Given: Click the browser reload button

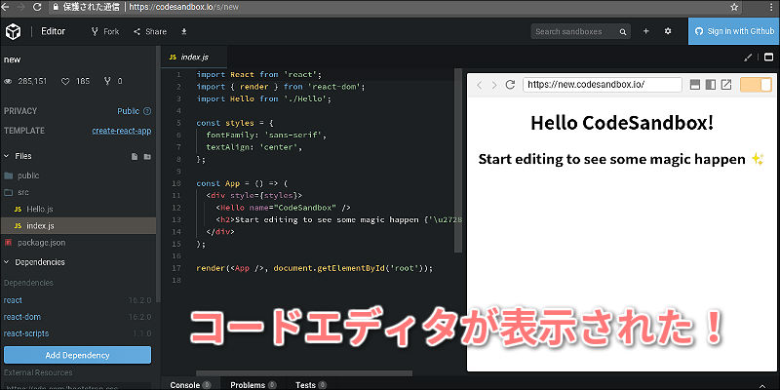Looking at the screenshot, I should 37,7.
